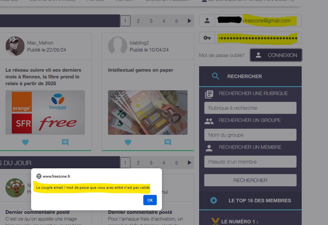Select page 1 in the top pagination
Screen dimensions: 328x225
point(125,21)
